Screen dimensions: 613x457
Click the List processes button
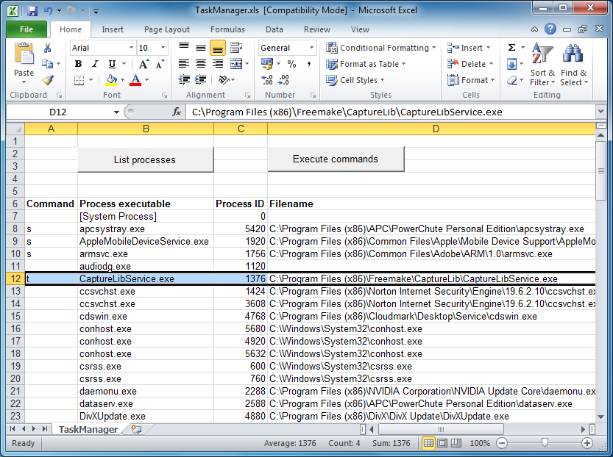click(x=145, y=159)
